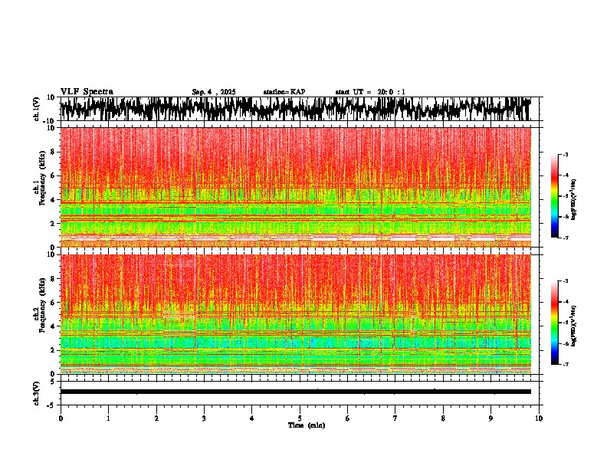Click the "start UT = 20:0 :1" text

click(x=370, y=92)
